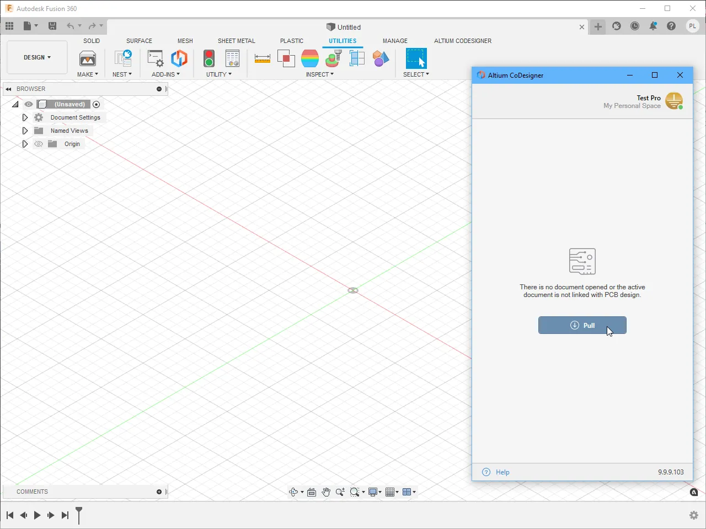This screenshot has width=706, height=529.
Task: Click the Altium CoDesigner add-in icon
Action: (x=179, y=58)
